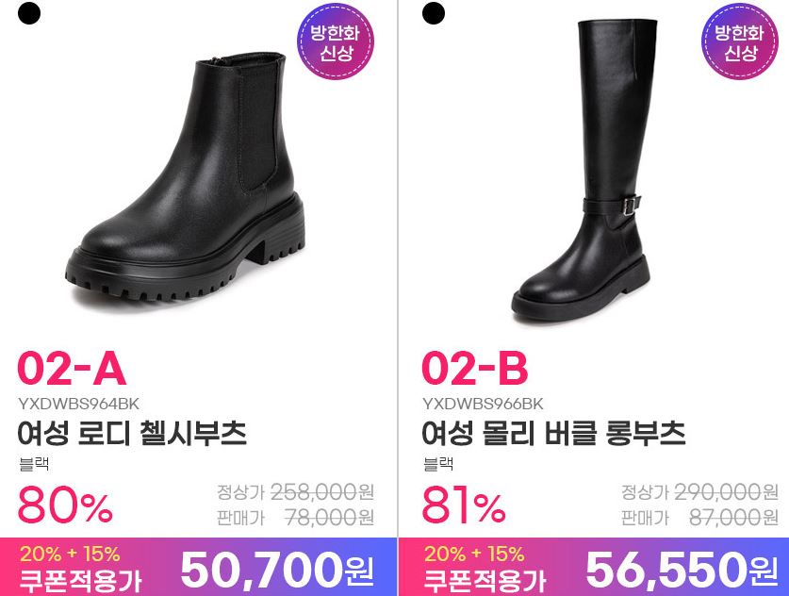
Task: Click 방한화 신상 badge on Chelsea boot
Action: [x=336, y=41]
